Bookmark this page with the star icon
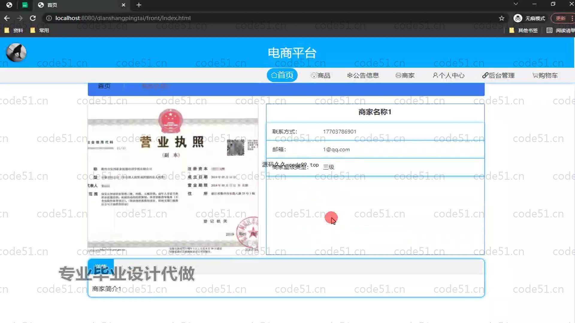This screenshot has width=575, height=323. coord(502,18)
